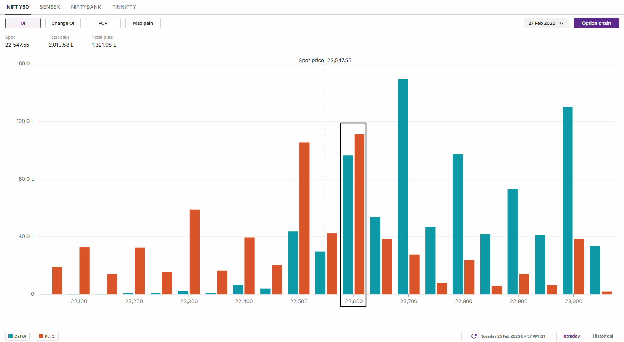Click the expiry dropdown chevron arrow

[x=561, y=23]
